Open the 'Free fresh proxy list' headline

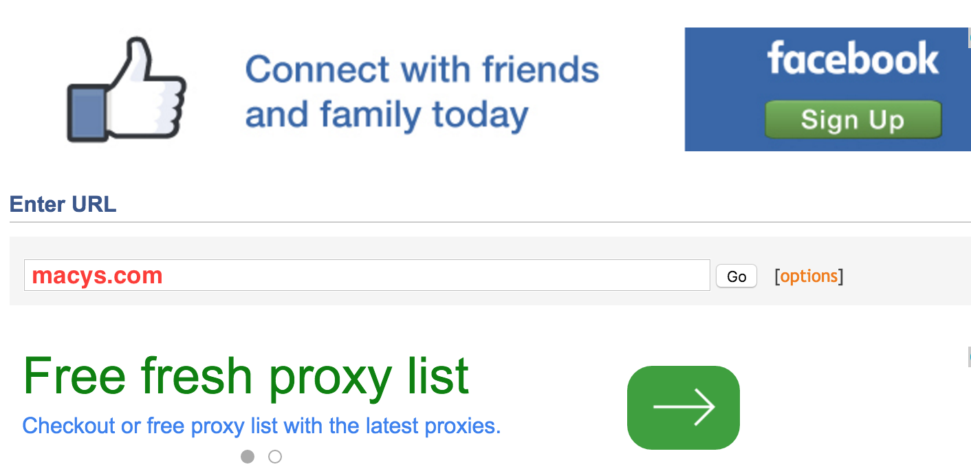(x=246, y=375)
